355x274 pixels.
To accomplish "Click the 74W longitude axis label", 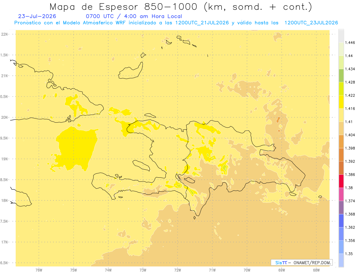I will pos(108,270).
